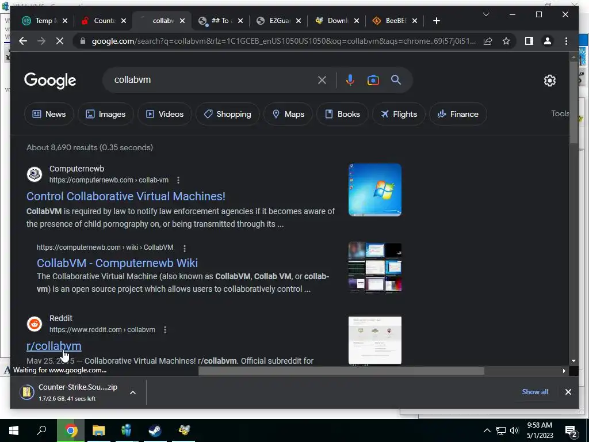Open the Reddit result thumbnail
The image size is (589, 442).
tap(375, 341)
